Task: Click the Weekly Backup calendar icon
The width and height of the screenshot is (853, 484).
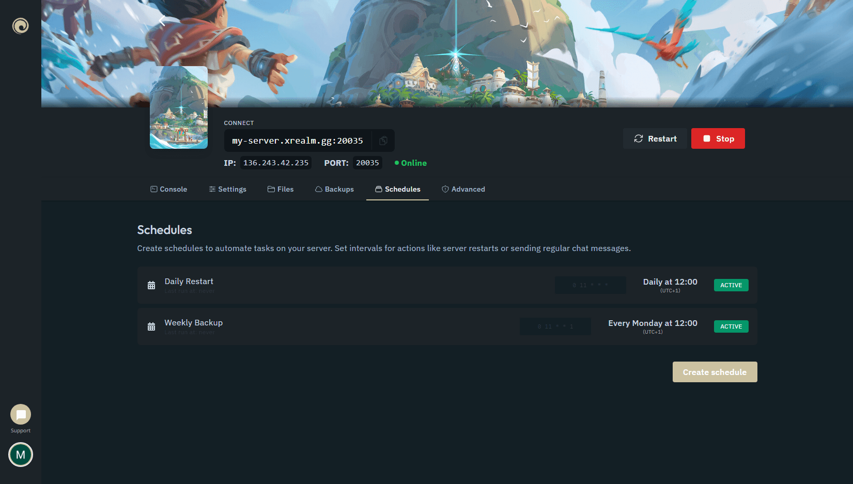Action: (151, 326)
